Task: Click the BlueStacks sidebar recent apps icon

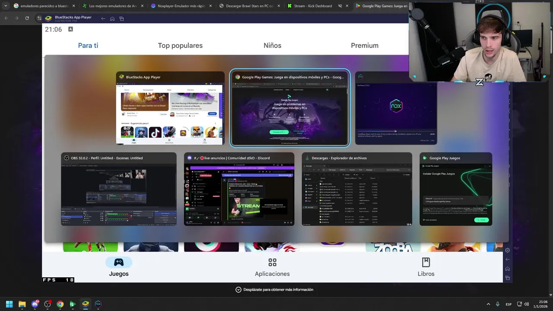Action: coord(508,278)
